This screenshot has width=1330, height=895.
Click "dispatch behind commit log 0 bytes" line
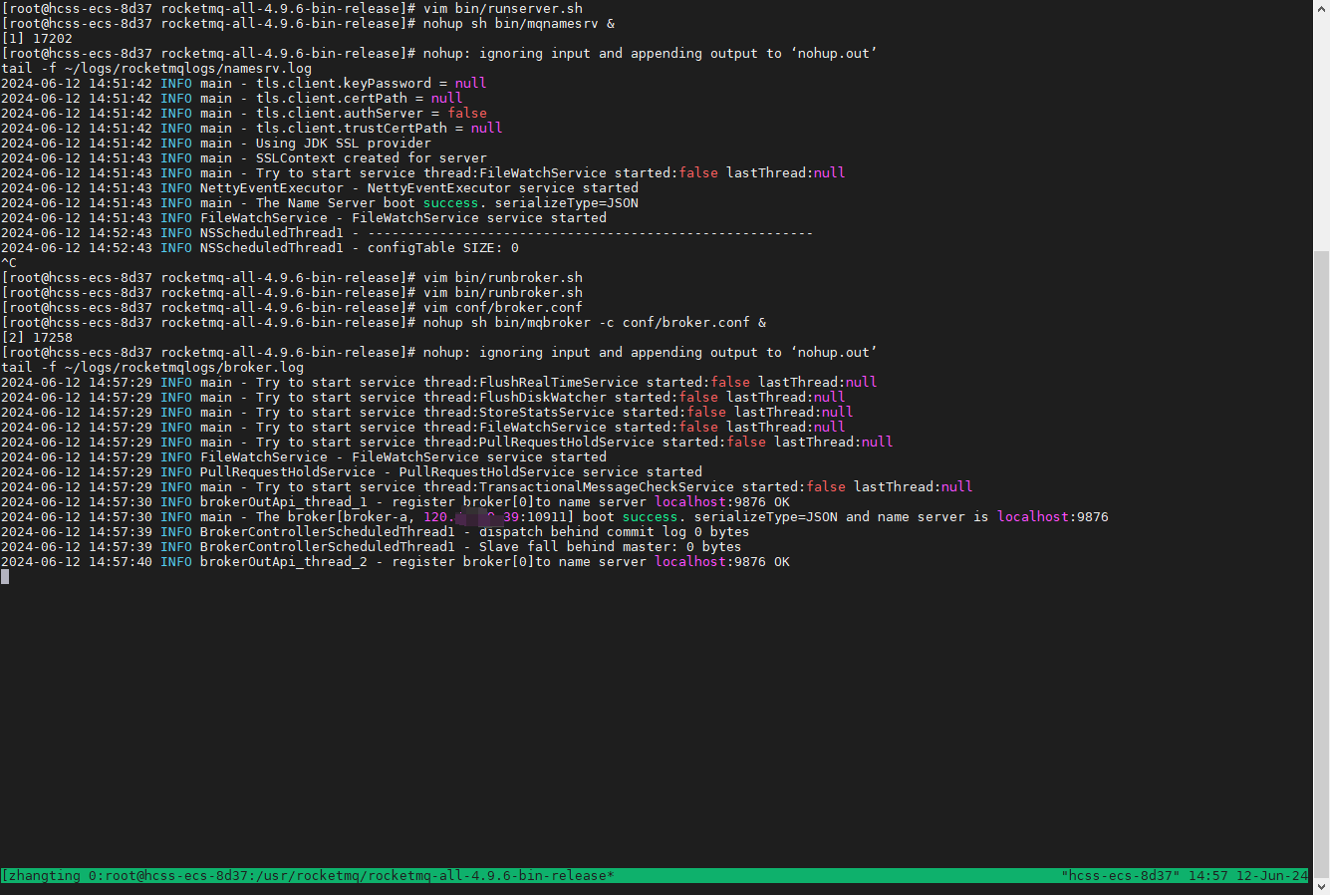pyautogui.click(x=376, y=532)
